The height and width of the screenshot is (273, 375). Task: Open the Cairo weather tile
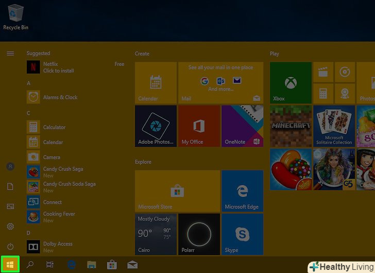[156, 234]
